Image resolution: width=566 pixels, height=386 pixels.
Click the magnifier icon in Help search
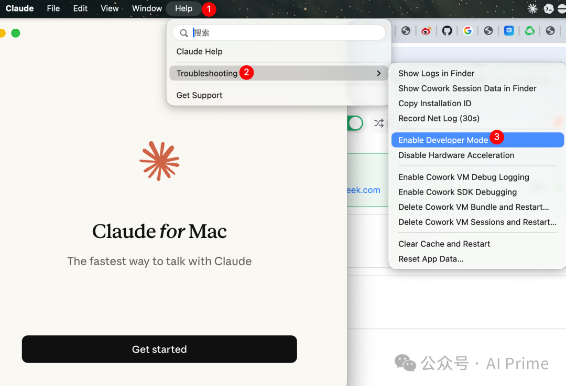click(184, 33)
